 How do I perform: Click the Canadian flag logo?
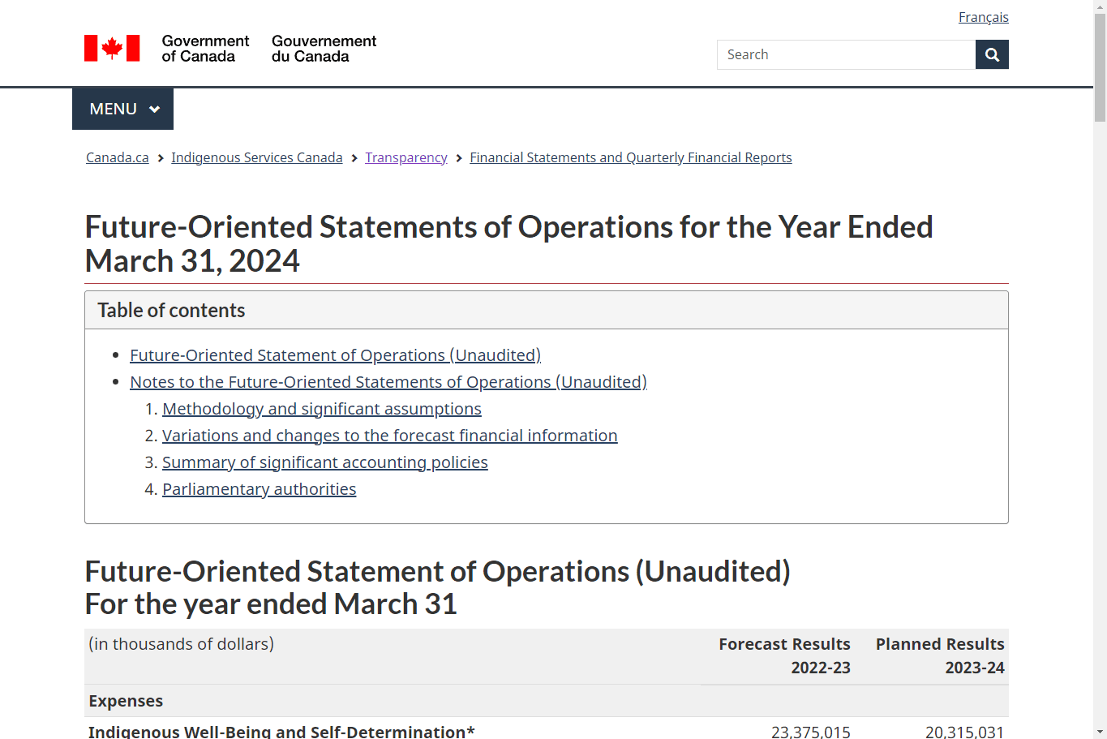(x=112, y=48)
